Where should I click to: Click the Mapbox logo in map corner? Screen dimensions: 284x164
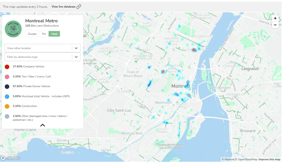(11, 158)
